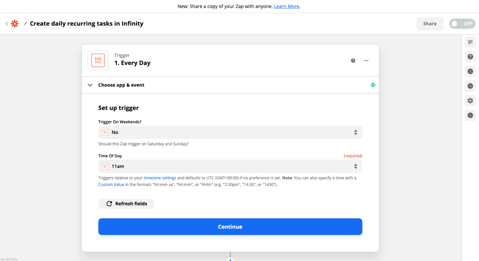This screenshot has height=261, width=479.
Task: Click the add step plus below the card
Action: 230,259
